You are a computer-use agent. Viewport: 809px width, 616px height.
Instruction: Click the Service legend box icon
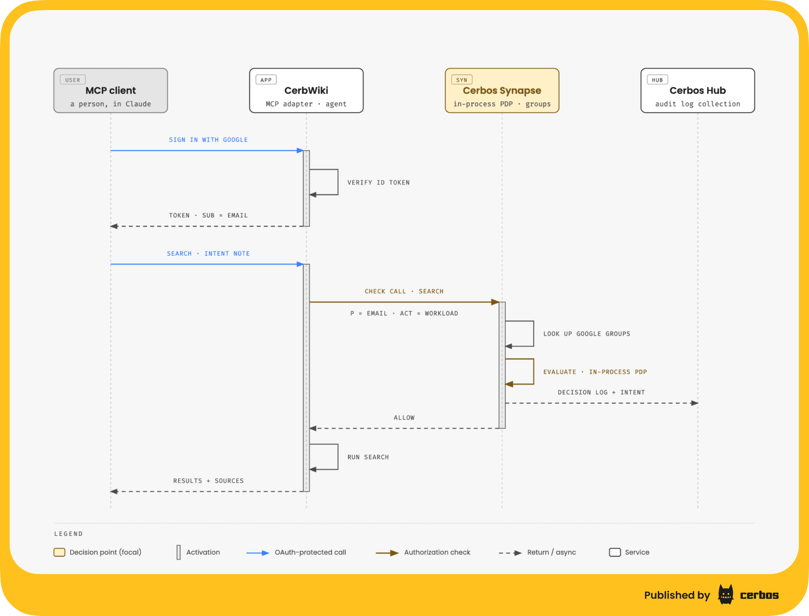615,552
